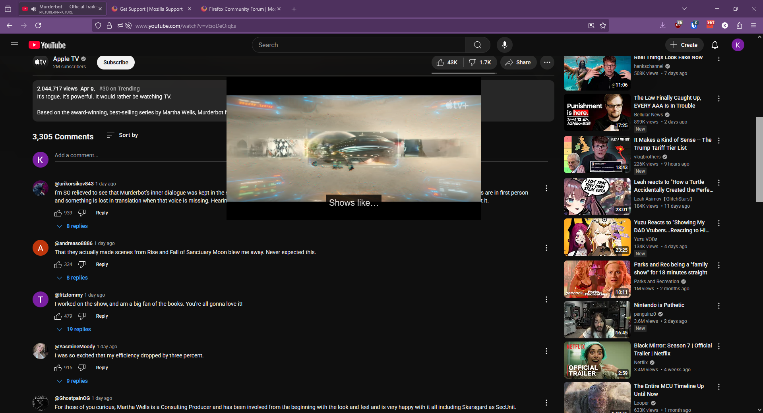
Task: Go back in Firefox history
Action: (10, 25)
